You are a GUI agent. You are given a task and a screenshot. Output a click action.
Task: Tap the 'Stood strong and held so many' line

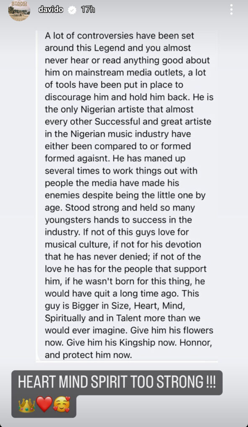pyautogui.click(x=120, y=208)
